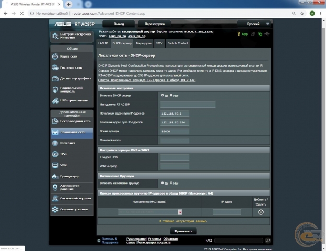Click the FAQ search magnifier icon
This screenshot has height=251, width=326.
pos(268,241)
